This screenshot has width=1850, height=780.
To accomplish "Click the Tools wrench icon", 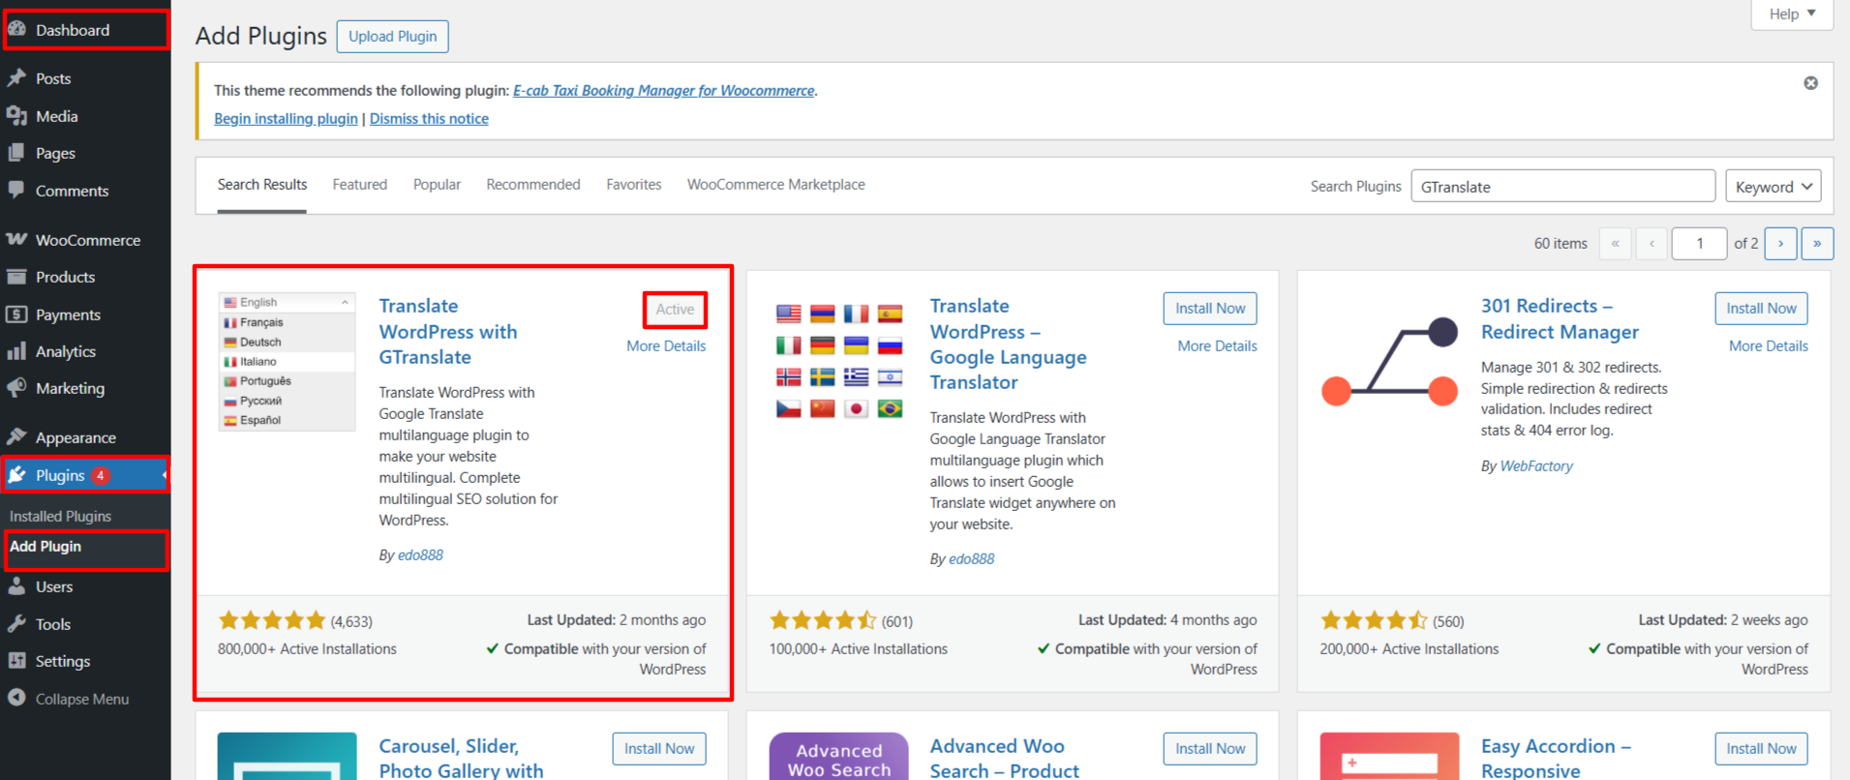I will click(17, 624).
